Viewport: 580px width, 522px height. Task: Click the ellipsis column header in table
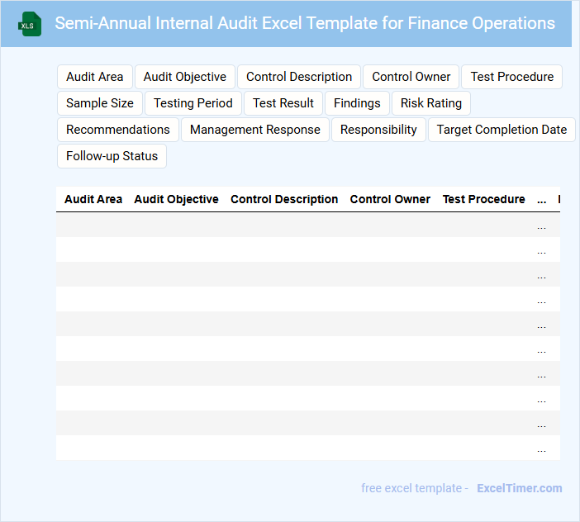coord(541,199)
